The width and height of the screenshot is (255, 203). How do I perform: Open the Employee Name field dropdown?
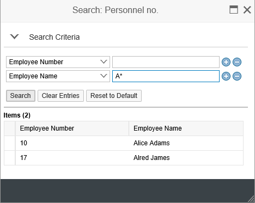point(104,76)
